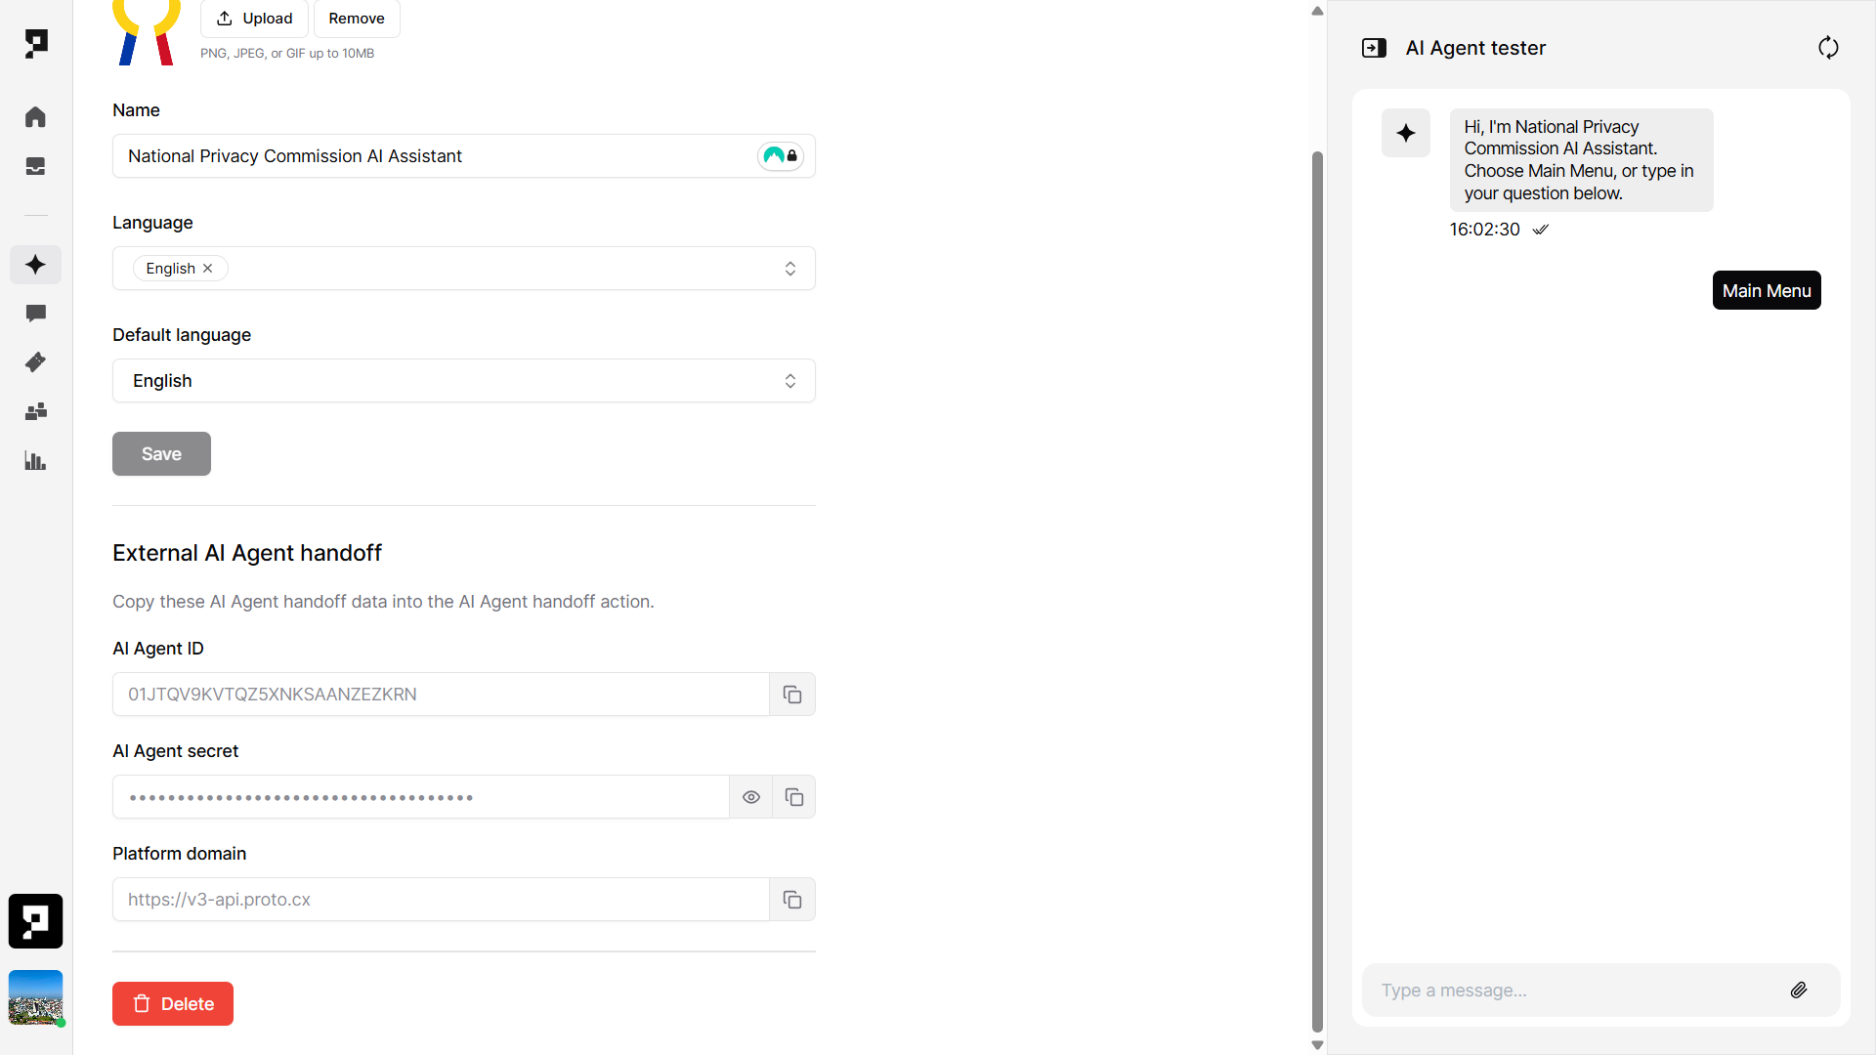Copy the AI Agent ID value

792,695
